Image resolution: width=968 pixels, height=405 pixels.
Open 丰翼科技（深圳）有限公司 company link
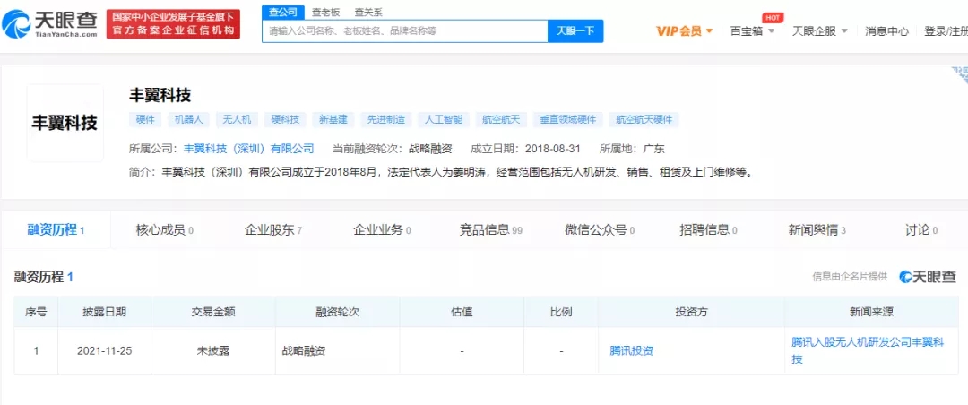pyautogui.click(x=249, y=149)
